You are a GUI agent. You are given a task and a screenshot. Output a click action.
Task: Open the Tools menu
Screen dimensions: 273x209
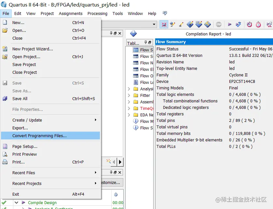117,13
